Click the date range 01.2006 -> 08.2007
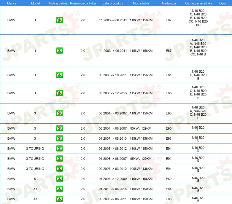 click(113, 159)
